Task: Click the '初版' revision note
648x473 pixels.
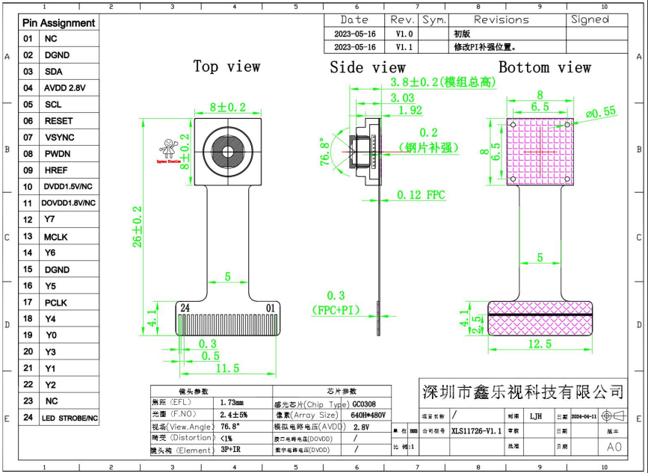Action: 462,34
